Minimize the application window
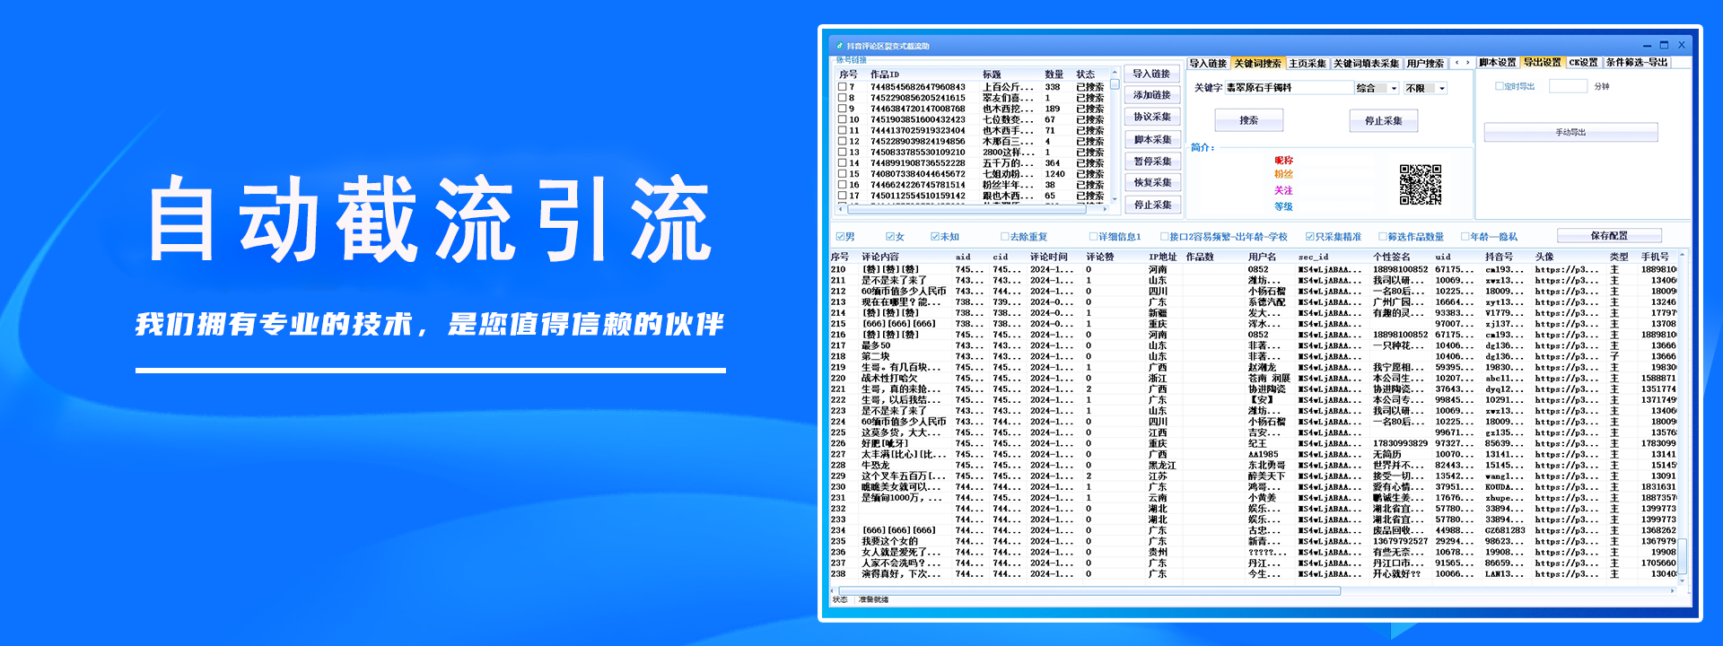Image resolution: width=1723 pixels, height=646 pixels. click(x=1647, y=45)
